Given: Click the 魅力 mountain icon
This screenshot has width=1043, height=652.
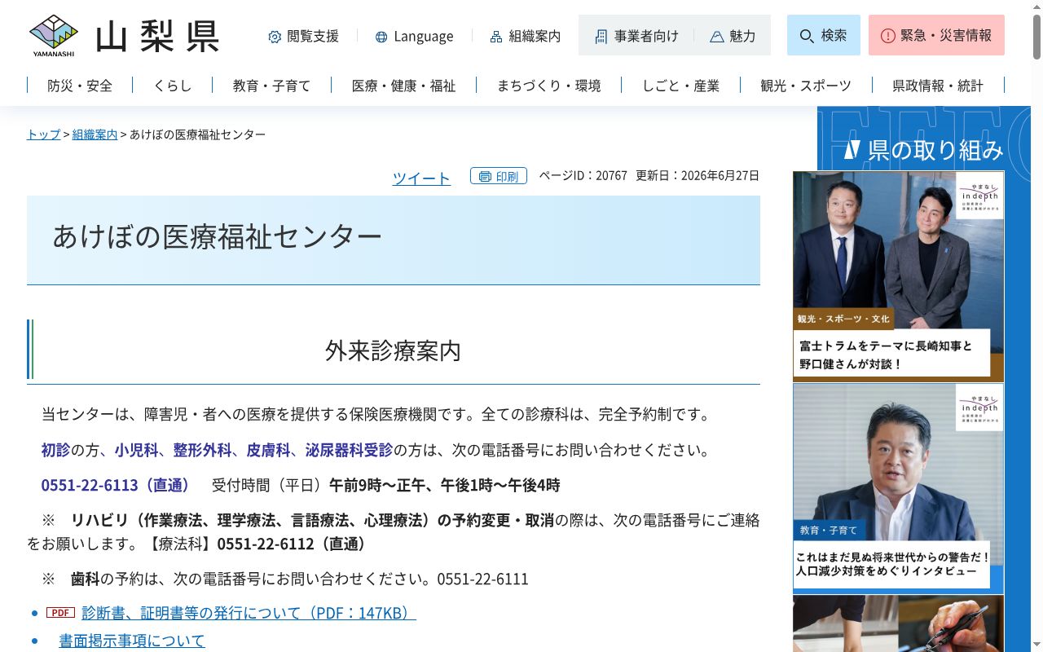Looking at the screenshot, I should tap(717, 37).
